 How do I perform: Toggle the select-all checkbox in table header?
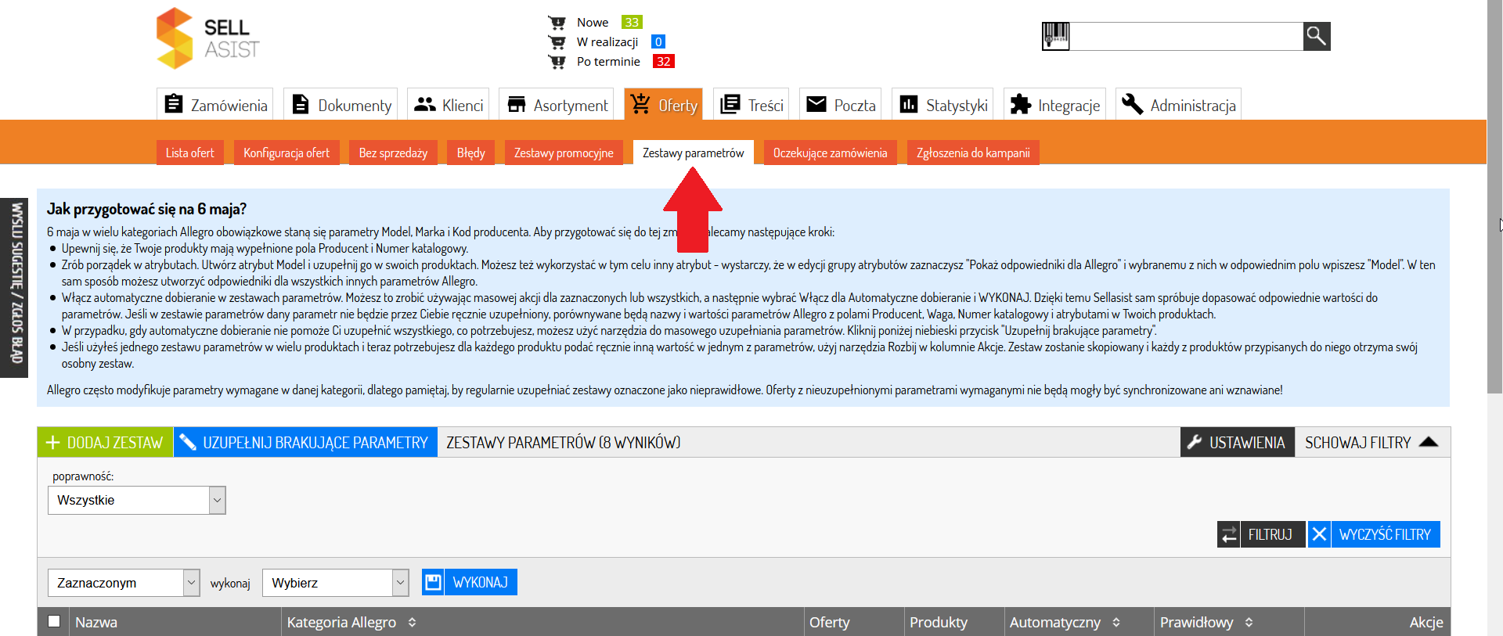click(54, 621)
